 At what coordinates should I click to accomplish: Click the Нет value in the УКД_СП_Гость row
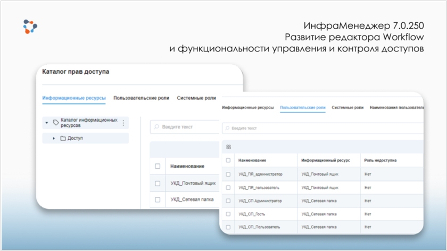(368, 214)
